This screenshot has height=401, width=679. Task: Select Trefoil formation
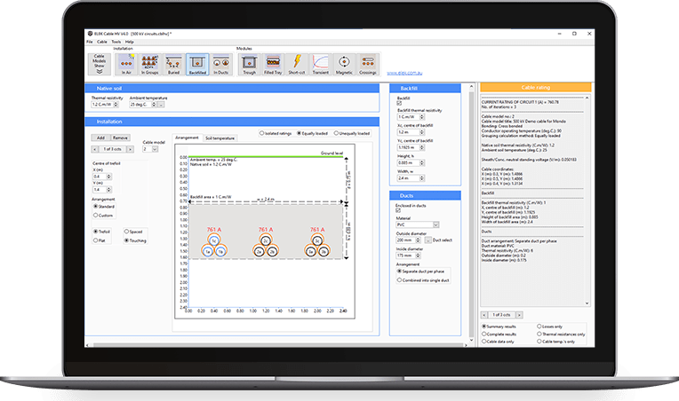click(102, 232)
